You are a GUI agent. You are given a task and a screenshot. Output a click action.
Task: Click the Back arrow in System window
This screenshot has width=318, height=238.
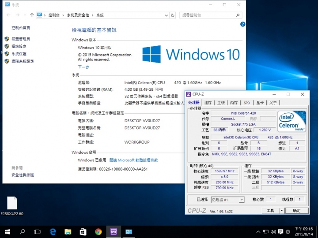point(8,15)
